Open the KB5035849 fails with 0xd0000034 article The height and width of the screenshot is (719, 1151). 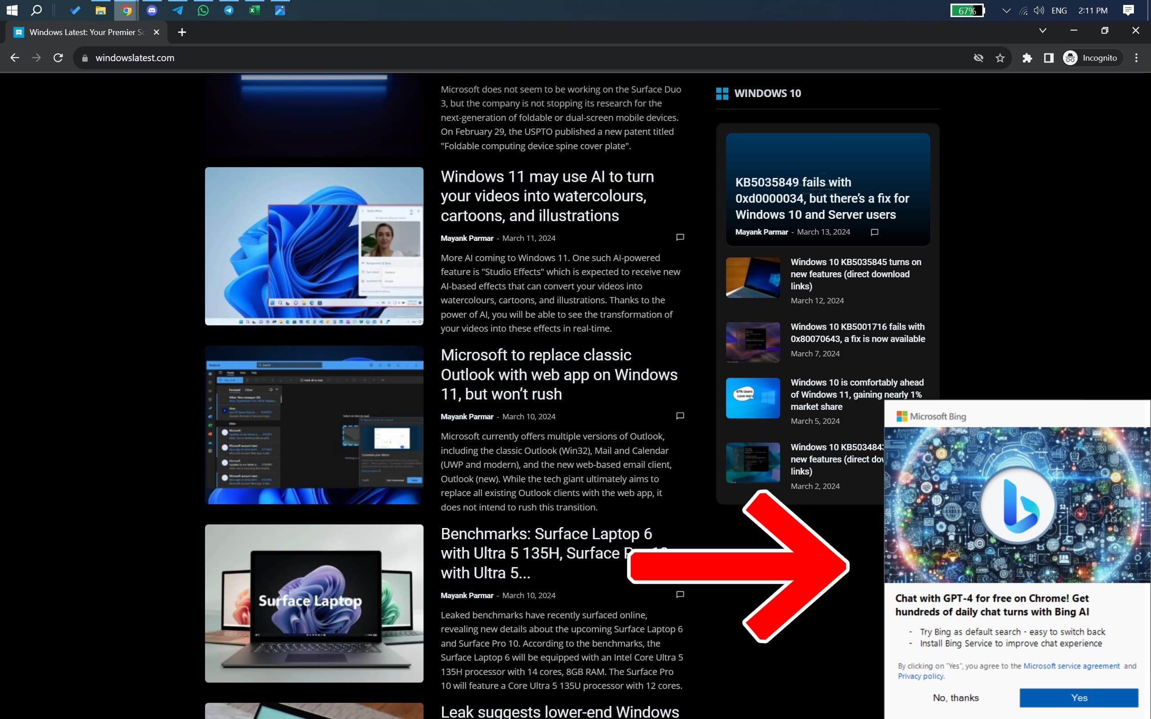click(x=822, y=198)
